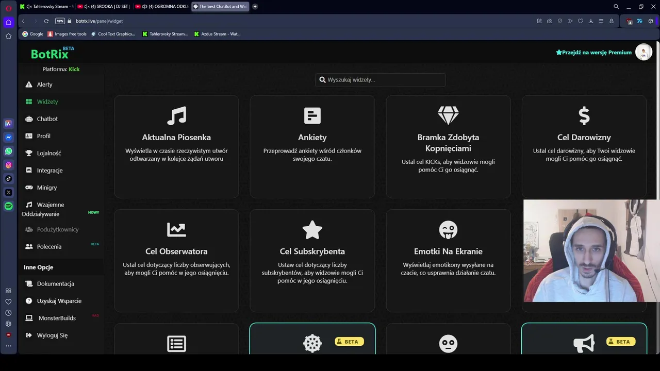
Task: Open browser tab search magnifier
Action: 616,7
